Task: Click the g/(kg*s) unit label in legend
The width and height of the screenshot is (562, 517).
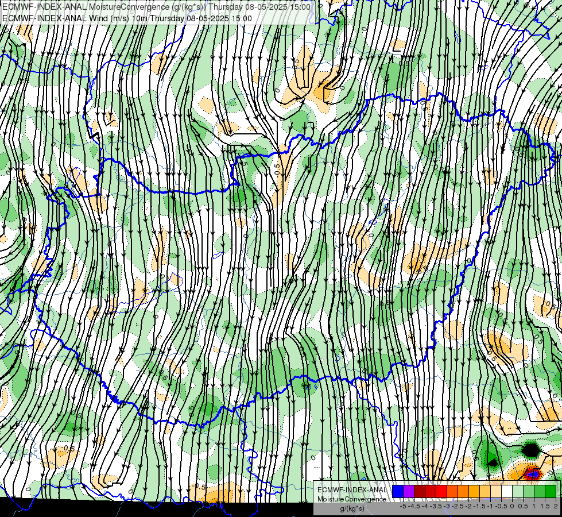Action: coord(352,508)
